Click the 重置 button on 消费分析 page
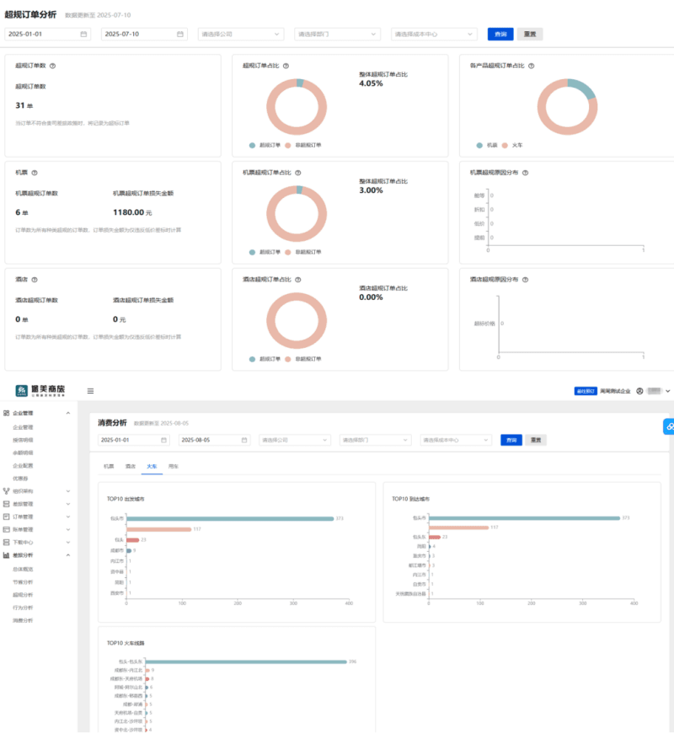Viewport: 674px width, 744px height. coord(536,440)
